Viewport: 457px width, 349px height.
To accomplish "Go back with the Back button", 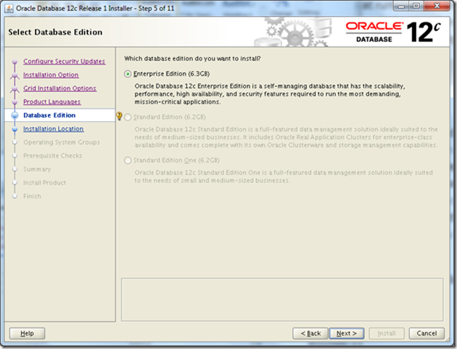I will pos(310,333).
